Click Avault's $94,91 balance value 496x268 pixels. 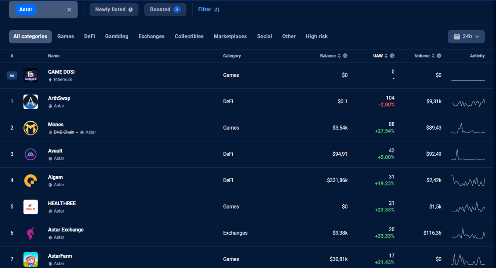click(340, 154)
